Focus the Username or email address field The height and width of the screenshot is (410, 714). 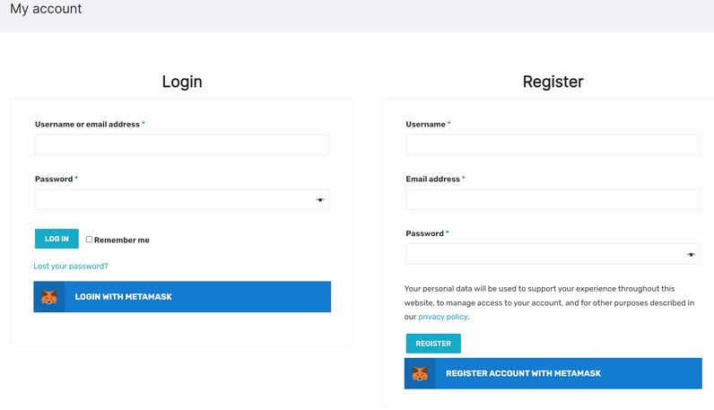[x=182, y=144]
